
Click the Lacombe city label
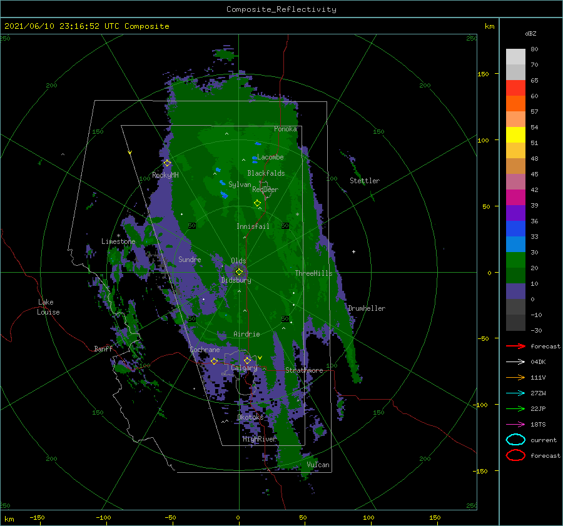click(x=270, y=157)
